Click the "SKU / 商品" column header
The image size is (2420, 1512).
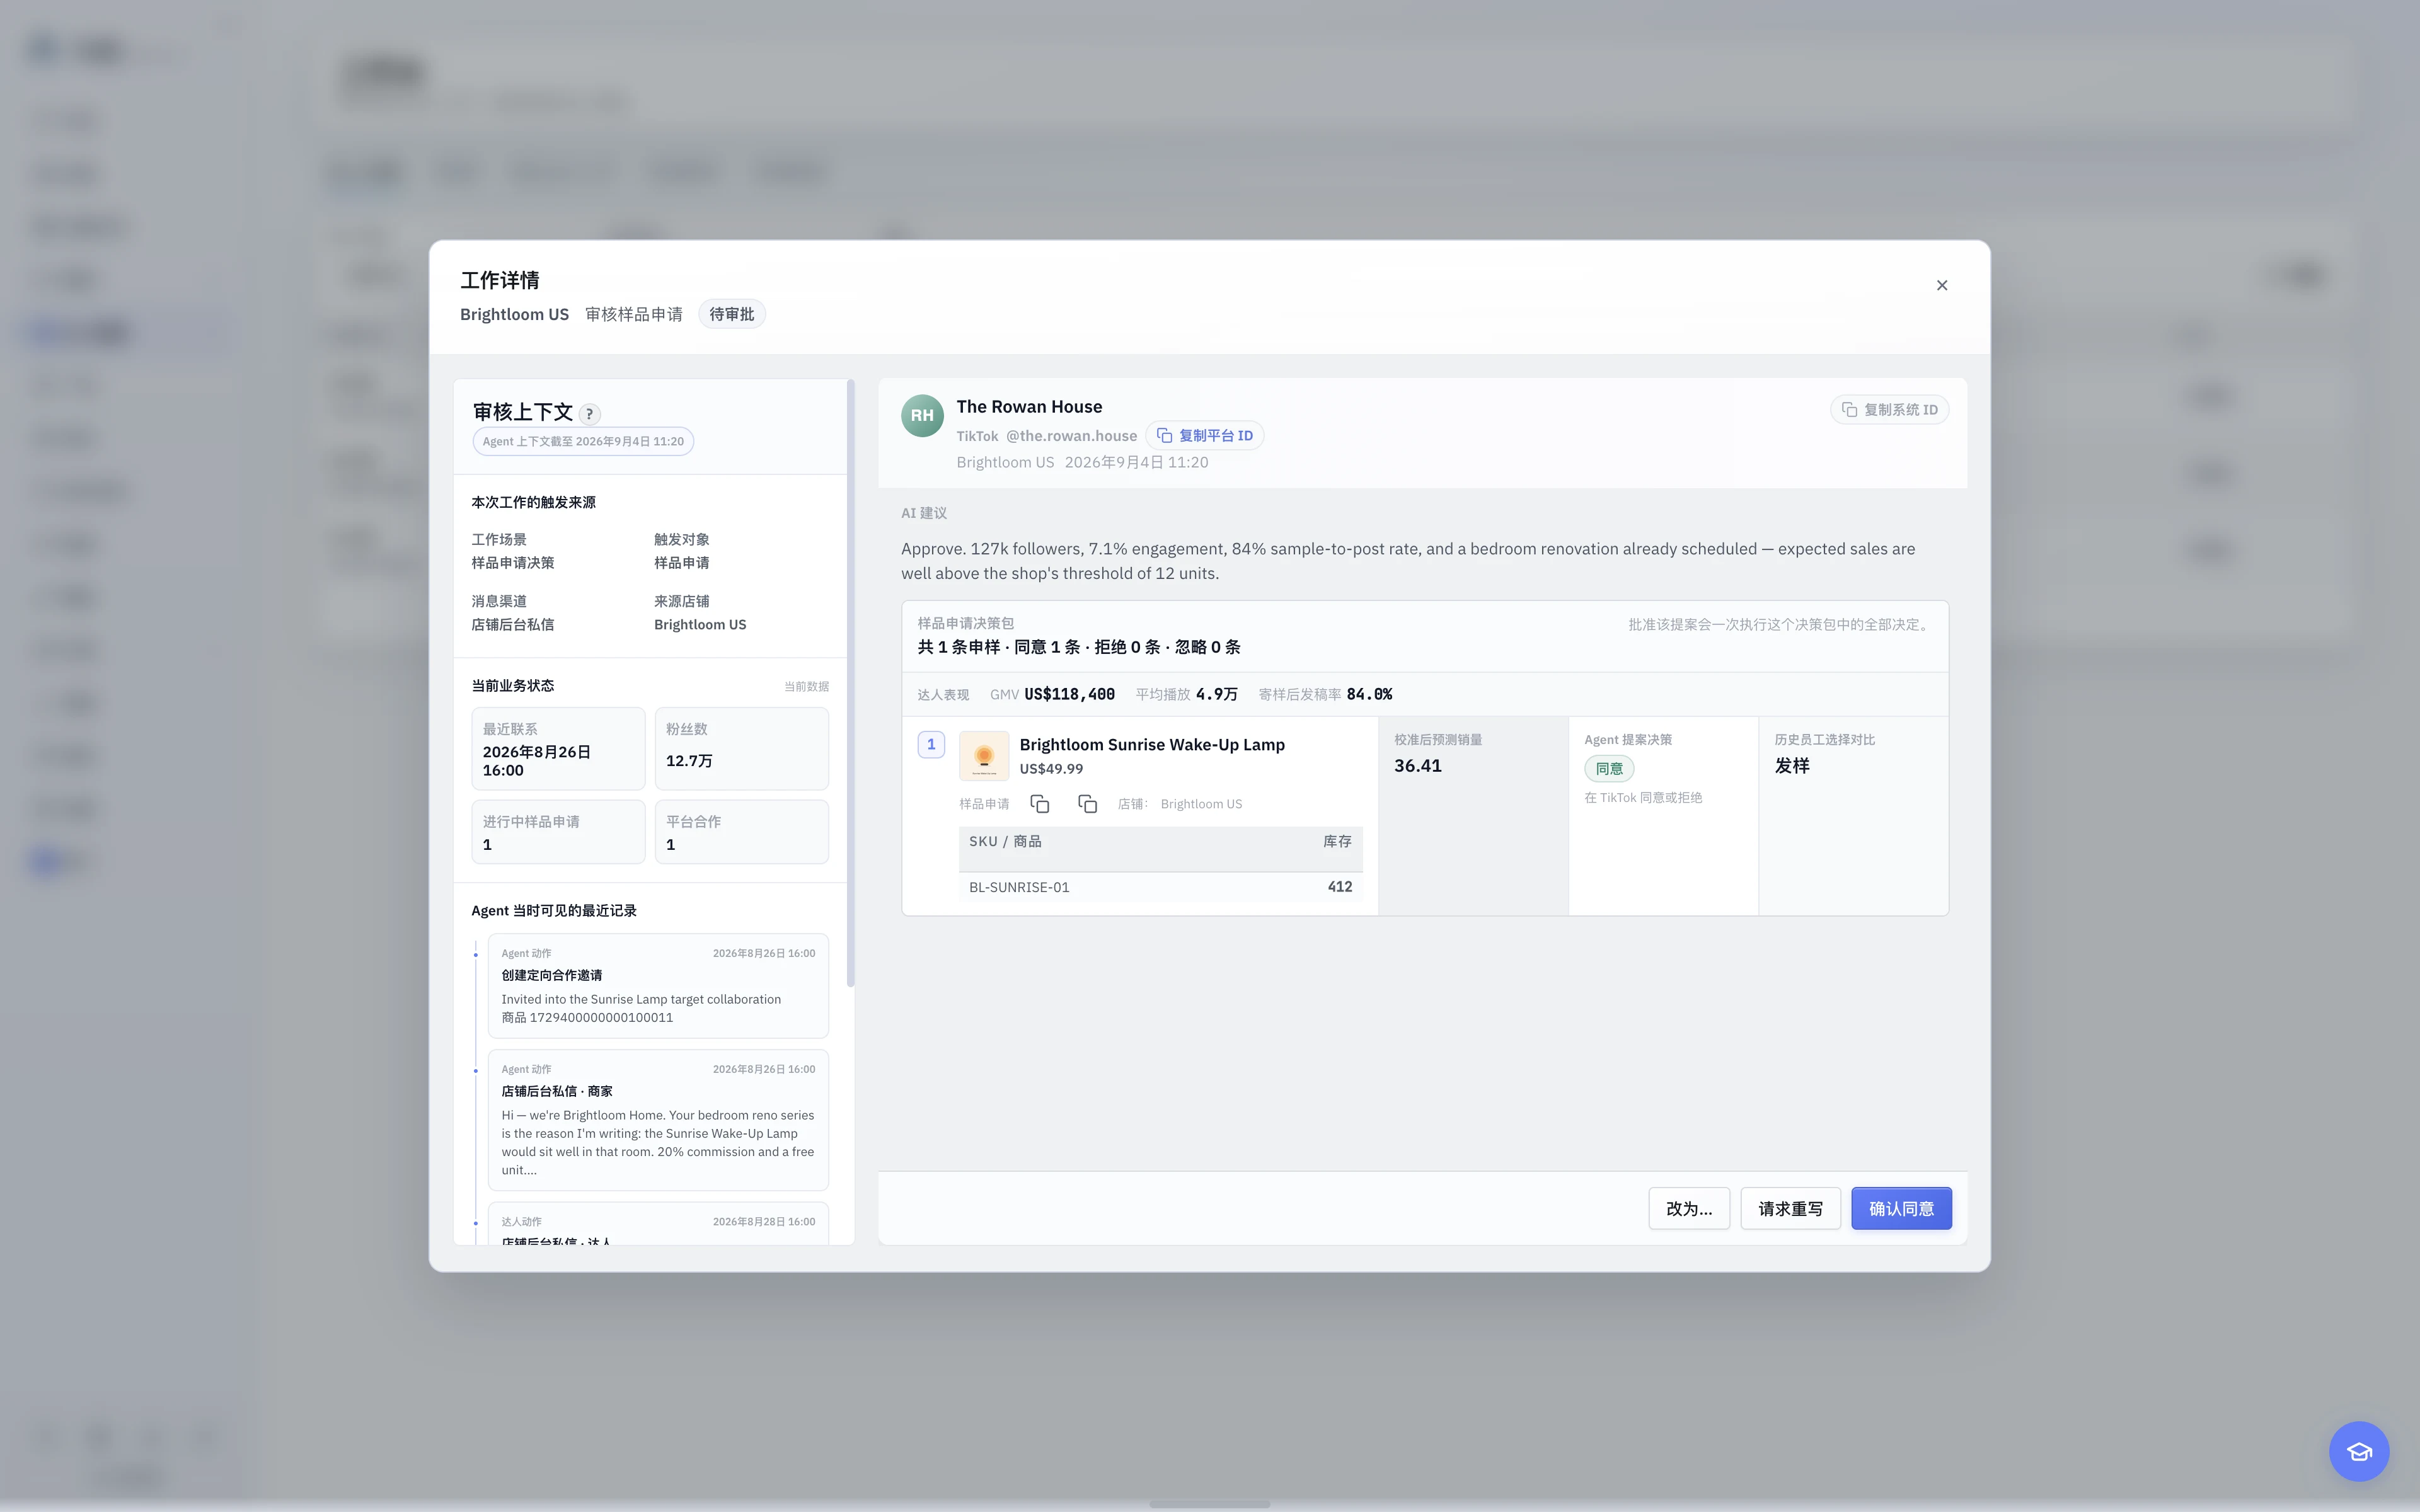(1005, 842)
